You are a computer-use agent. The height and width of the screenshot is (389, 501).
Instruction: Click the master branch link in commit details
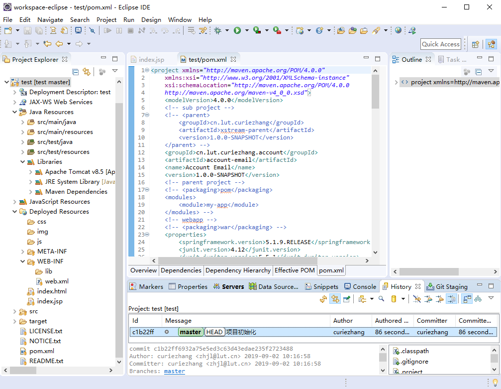pyautogui.click(x=175, y=371)
